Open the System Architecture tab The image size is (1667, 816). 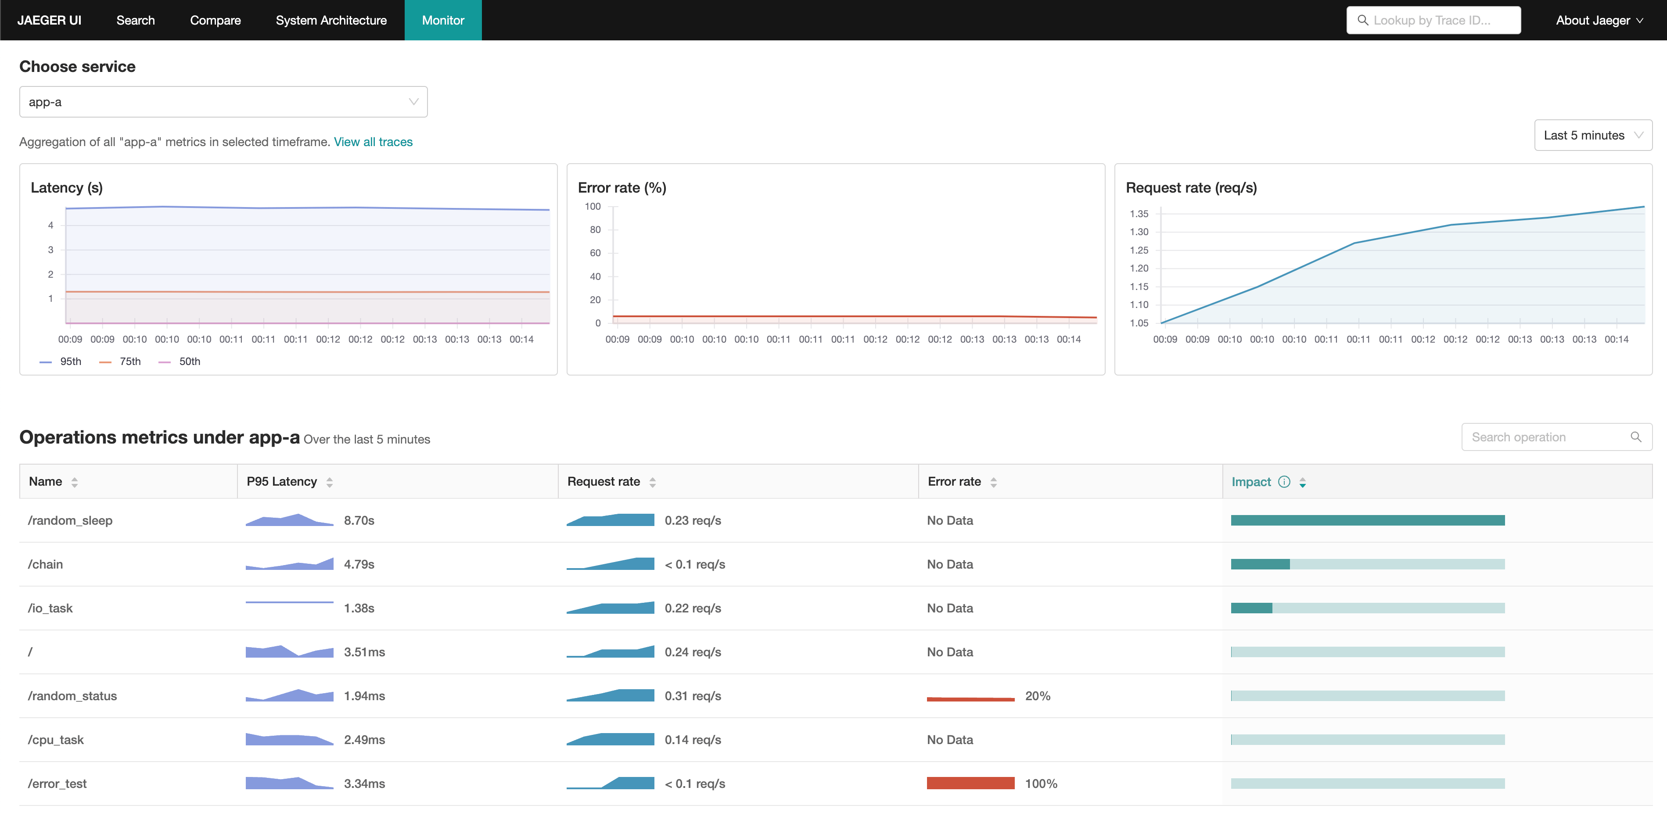coord(331,20)
